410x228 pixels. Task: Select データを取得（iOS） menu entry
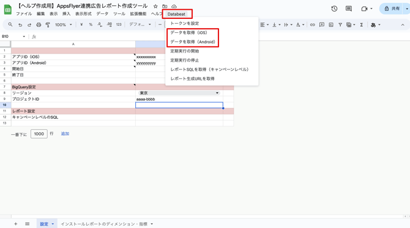(189, 32)
